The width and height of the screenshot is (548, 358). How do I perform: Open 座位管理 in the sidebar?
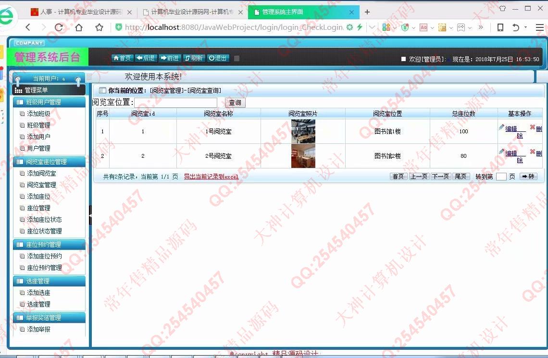pos(38,208)
